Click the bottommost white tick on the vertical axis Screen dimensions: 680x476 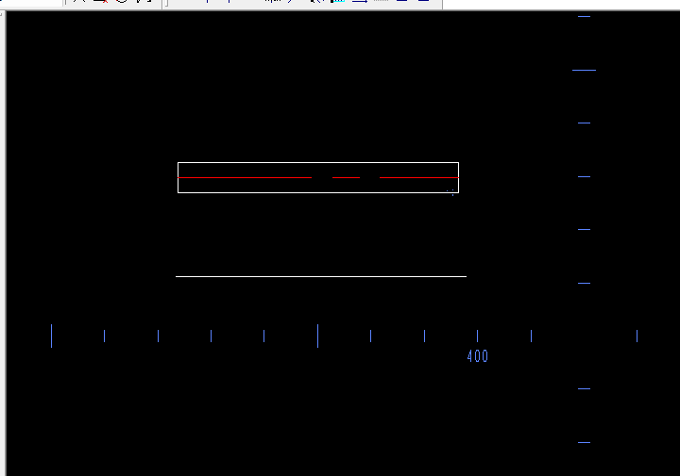coord(584,441)
